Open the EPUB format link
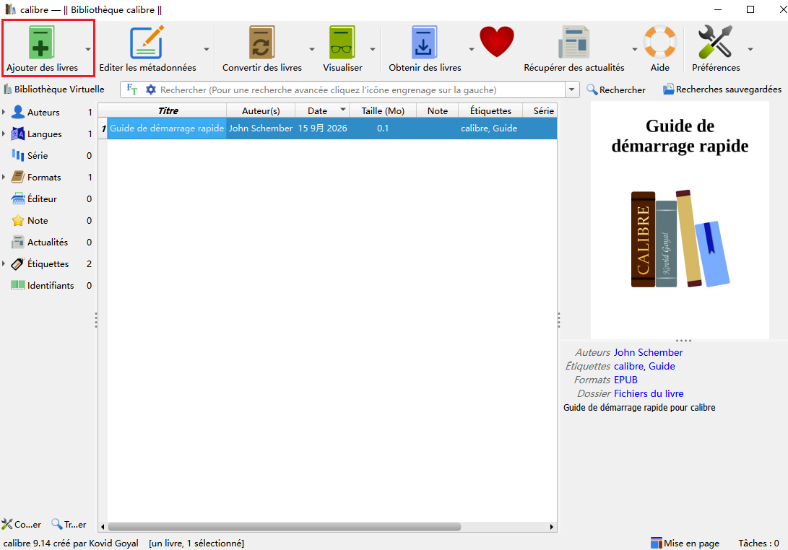This screenshot has height=550, width=788. [x=625, y=380]
